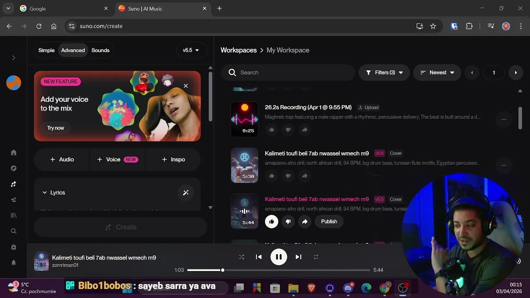Image resolution: width=530 pixels, height=298 pixels.
Task: Collapse the Lyrics section
Action: [x=53, y=192]
